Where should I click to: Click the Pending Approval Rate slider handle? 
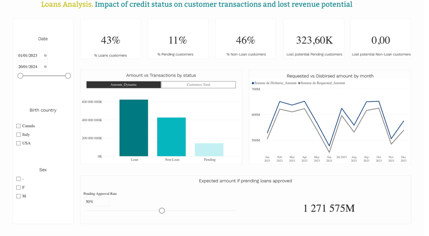pos(162,210)
